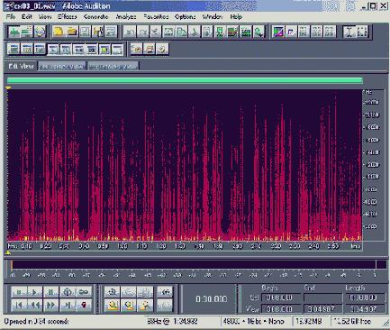
Task: Click the '16 bit · Mono' format status entry
Action: tap(253, 321)
